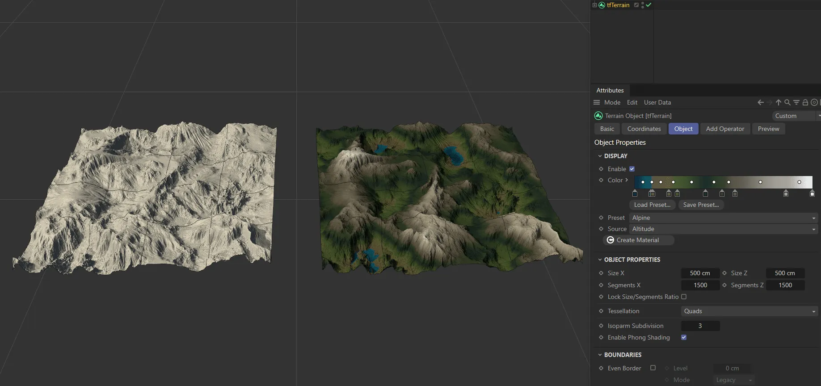Image resolution: width=821 pixels, height=386 pixels.
Task: Open the Mode menu in Attributes
Action: coord(612,102)
